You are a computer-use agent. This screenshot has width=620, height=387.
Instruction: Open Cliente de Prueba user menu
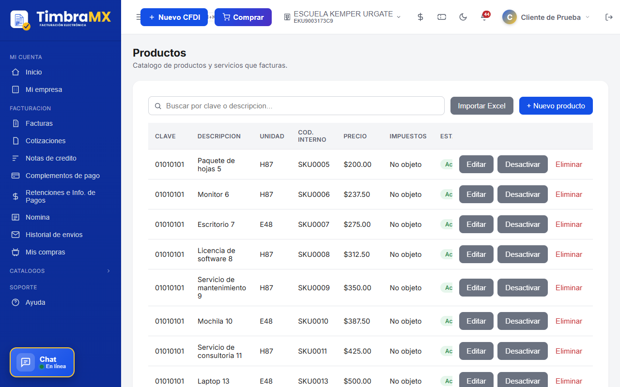(546, 17)
